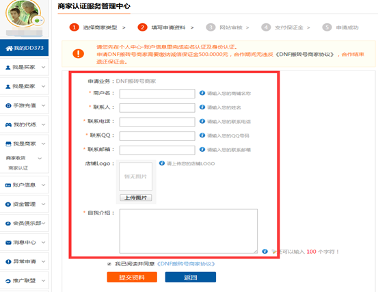Image resolution: width=378 pixels, height=292 pixels.
Task: Expand the 异常申请 menu chevron
Action: click(x=43, y=261)
